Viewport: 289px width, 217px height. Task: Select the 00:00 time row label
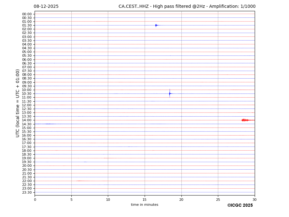pyautogui.click(x=27, y=14)
